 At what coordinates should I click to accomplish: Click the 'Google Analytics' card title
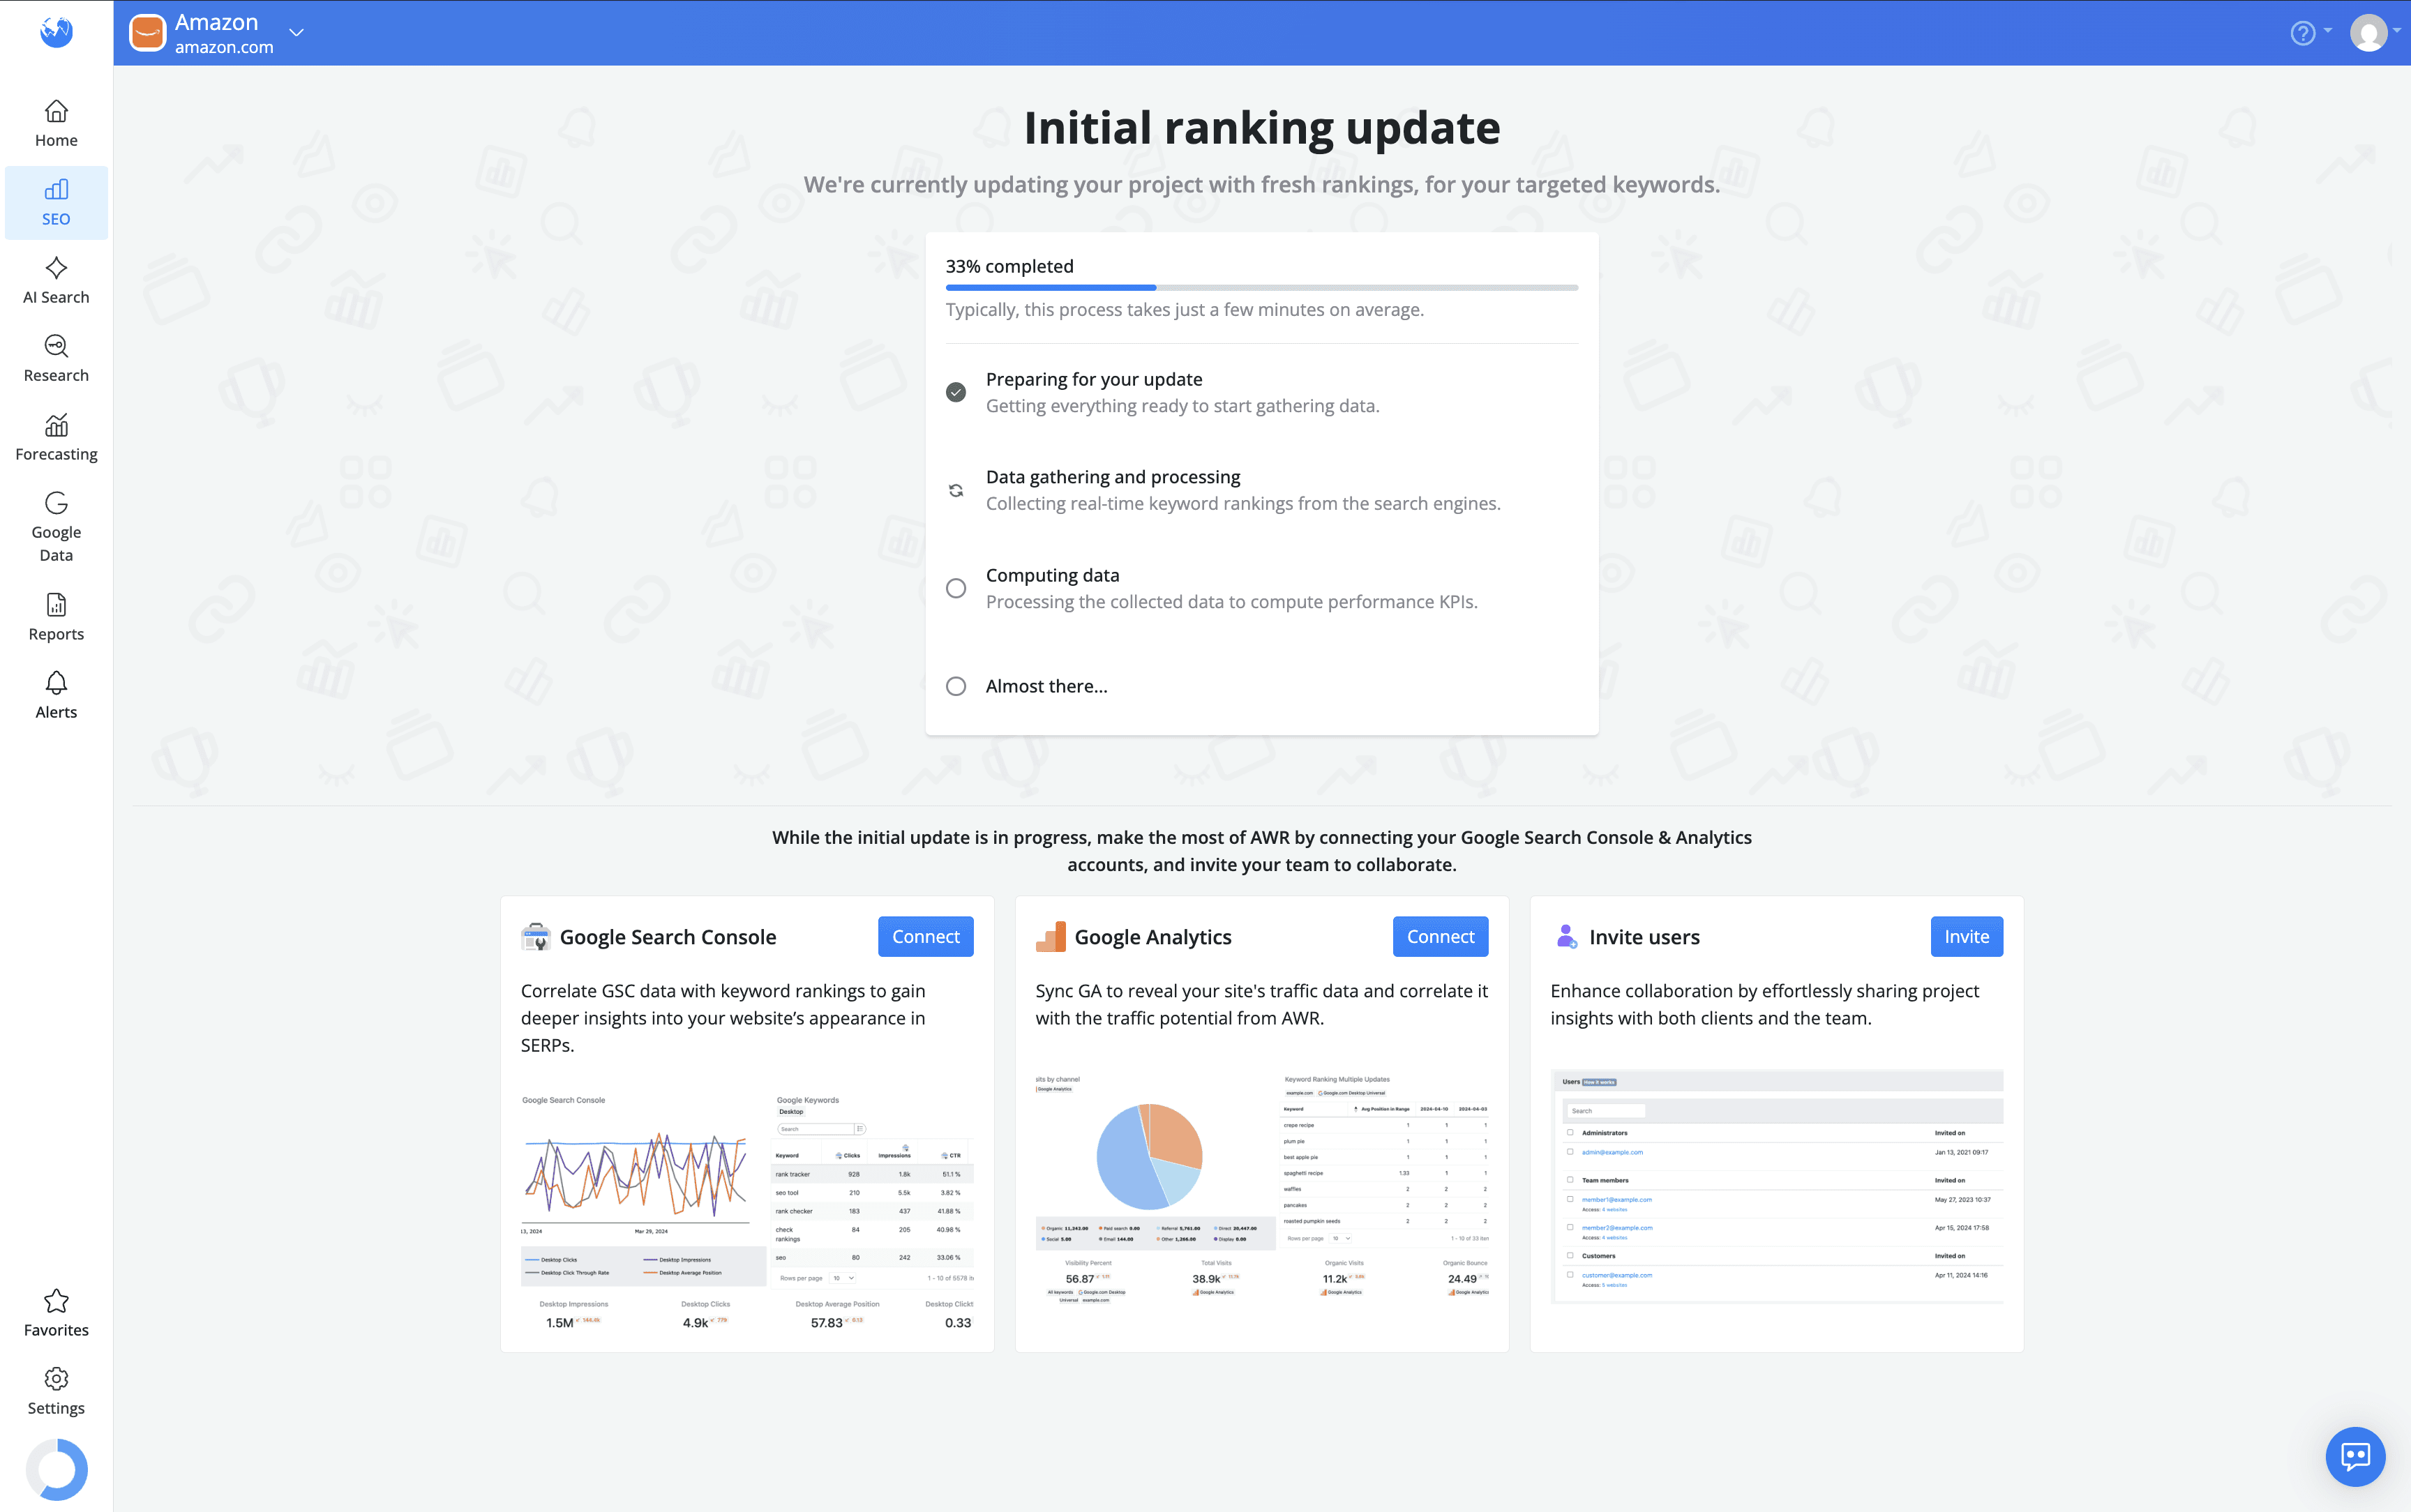[x=1153, y=937]
